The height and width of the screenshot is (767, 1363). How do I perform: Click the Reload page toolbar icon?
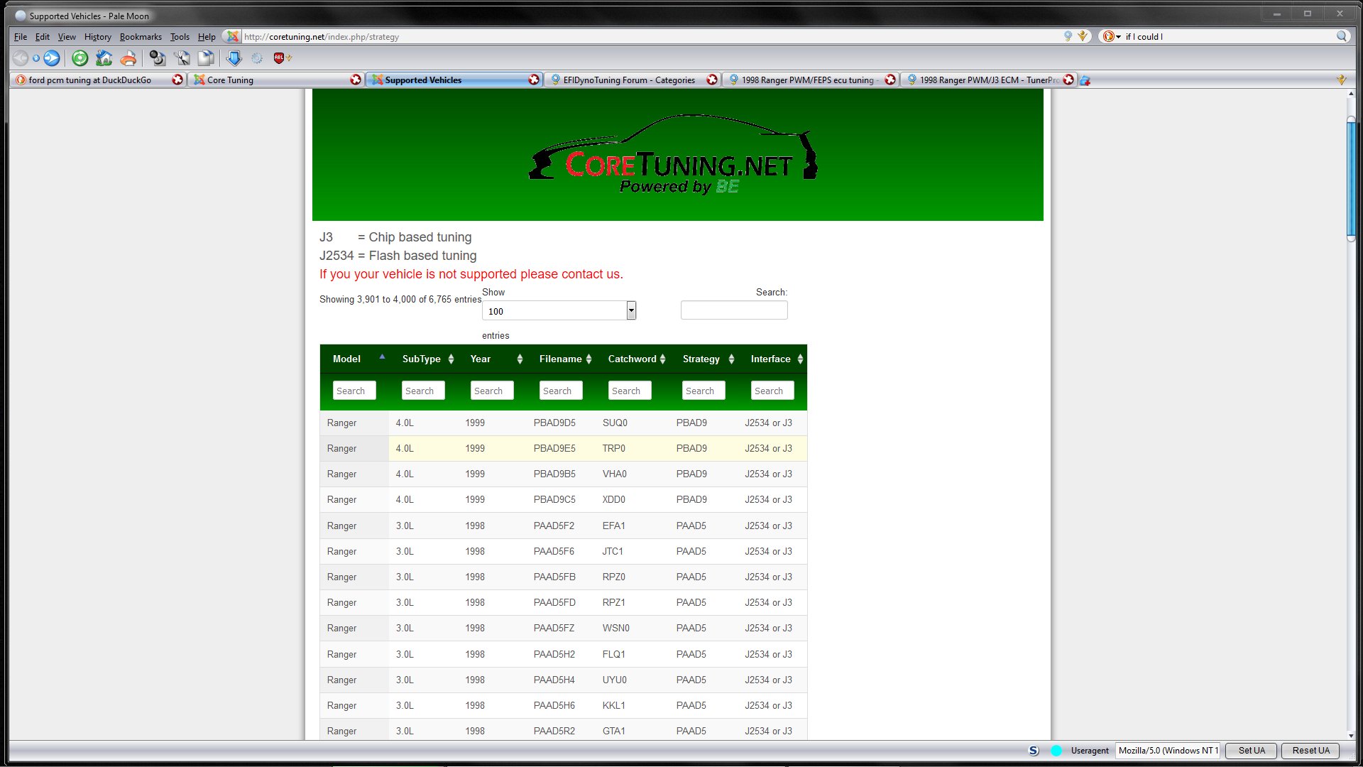(x=80, y=58)
